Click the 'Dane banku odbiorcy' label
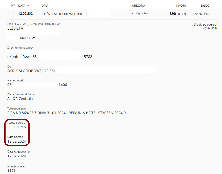Screen dimensions: 222x174 pyautogui.click(x=21, y=94)
